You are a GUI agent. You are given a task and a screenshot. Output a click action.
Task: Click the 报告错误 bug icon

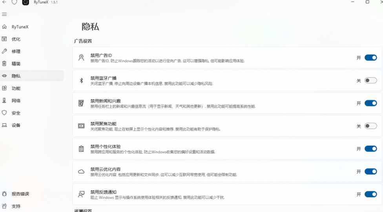4,194
